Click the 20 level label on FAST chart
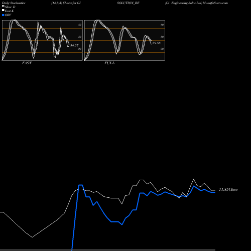Screen dimensions: 251x251 click(x=80, y=49)
